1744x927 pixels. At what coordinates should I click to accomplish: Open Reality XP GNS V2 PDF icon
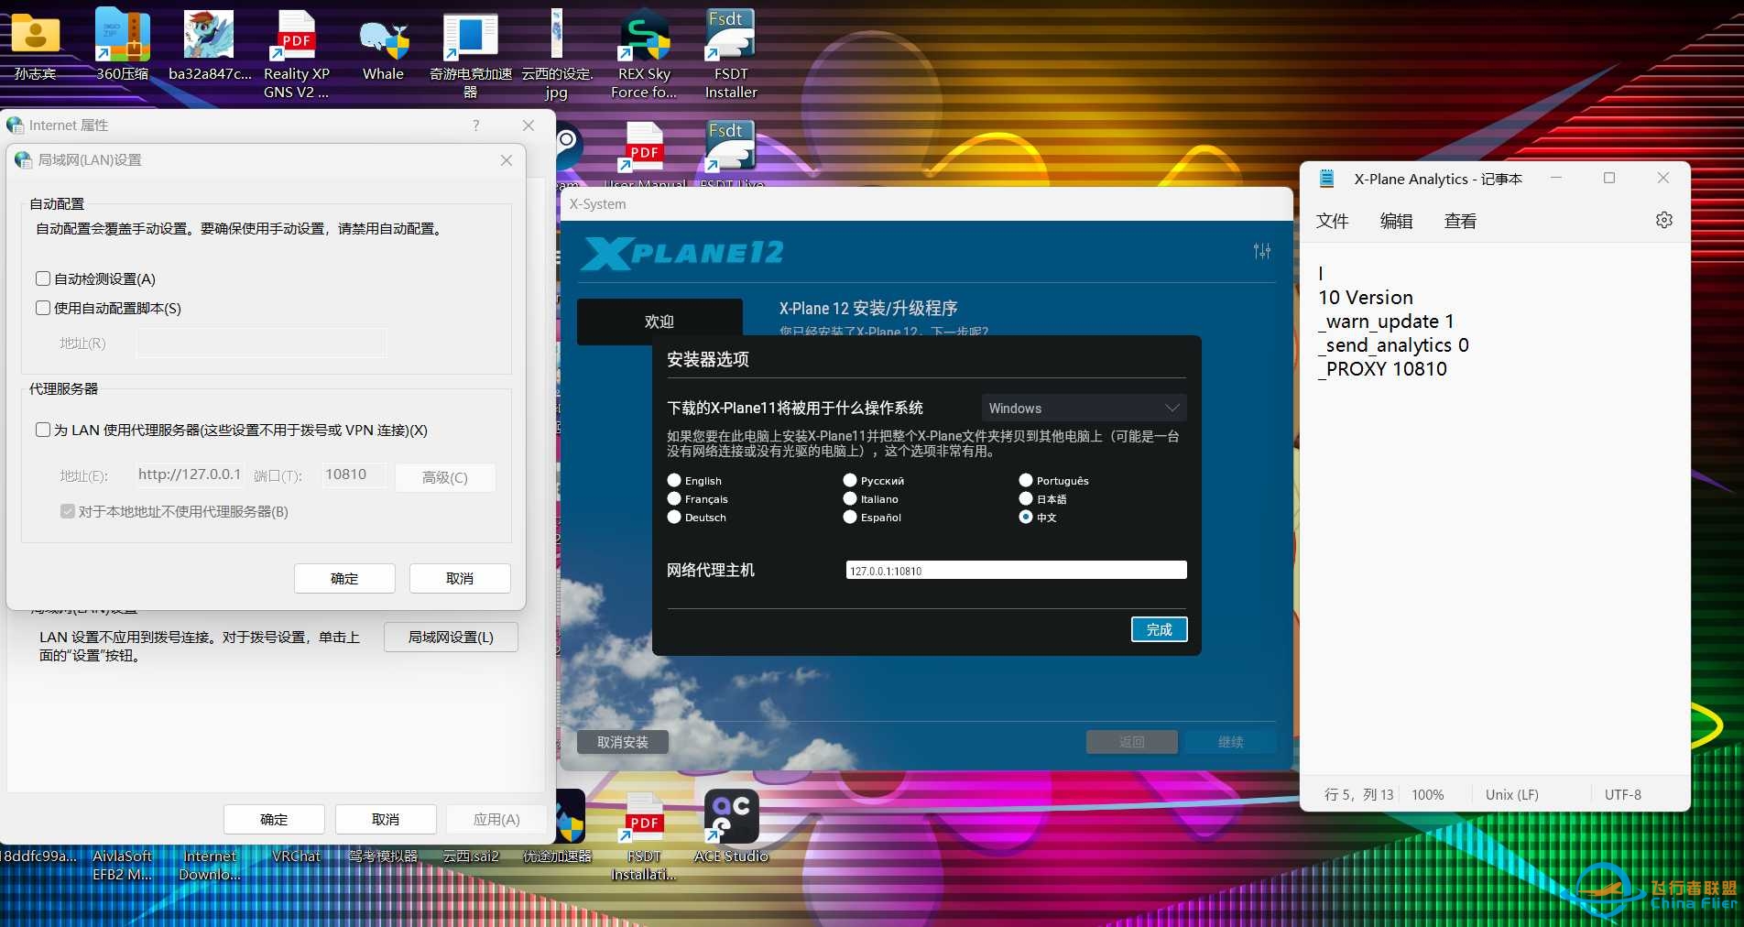[x=296, y=53]
